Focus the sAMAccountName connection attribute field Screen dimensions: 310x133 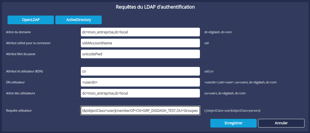click(141, 43)
